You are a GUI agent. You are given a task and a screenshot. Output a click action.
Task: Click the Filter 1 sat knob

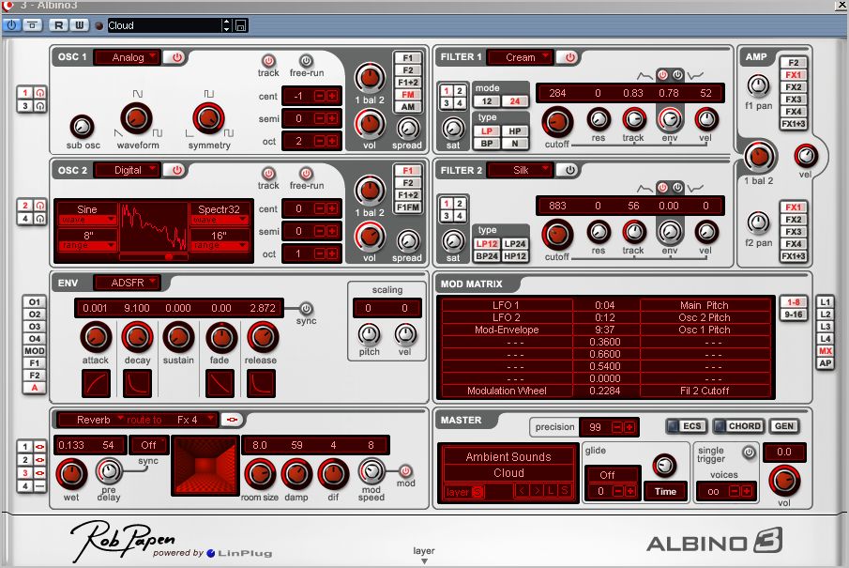click(453, 129)
